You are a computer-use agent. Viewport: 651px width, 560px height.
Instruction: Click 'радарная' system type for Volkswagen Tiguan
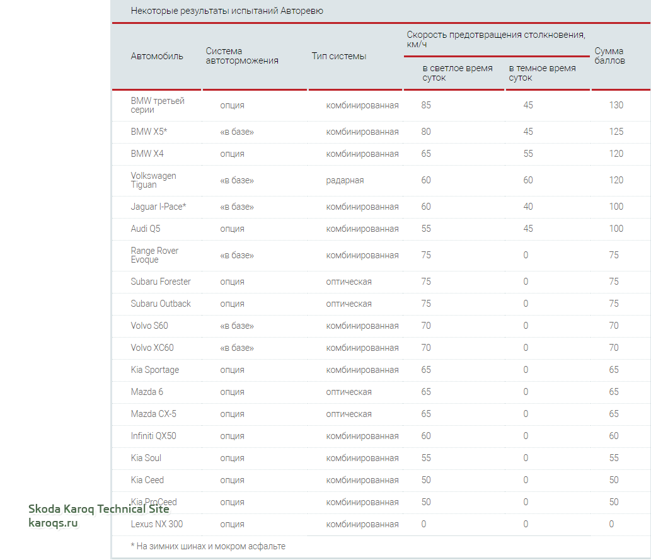click(x=345, y=181)
